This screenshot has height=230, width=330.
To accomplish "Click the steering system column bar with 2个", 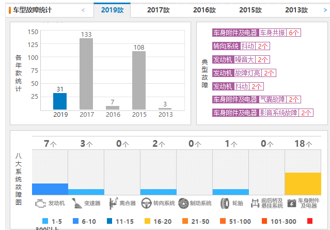I will tap(158, 192).
